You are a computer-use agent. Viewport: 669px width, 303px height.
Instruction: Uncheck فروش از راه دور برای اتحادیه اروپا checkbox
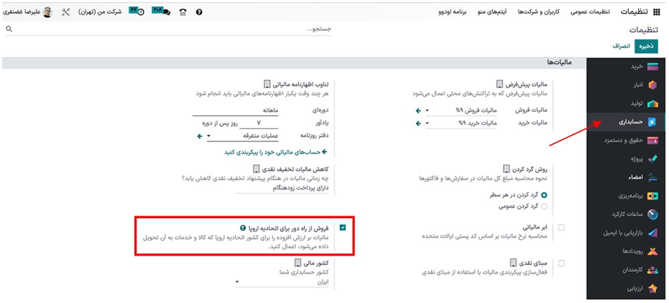pos(343,228)
